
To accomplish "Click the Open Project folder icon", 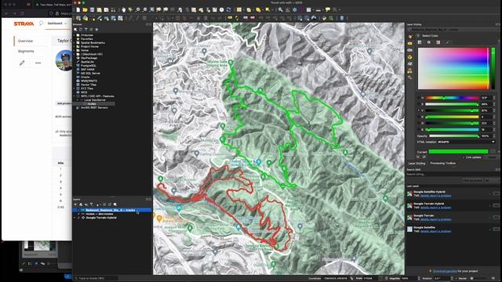I will pos(85,10).
